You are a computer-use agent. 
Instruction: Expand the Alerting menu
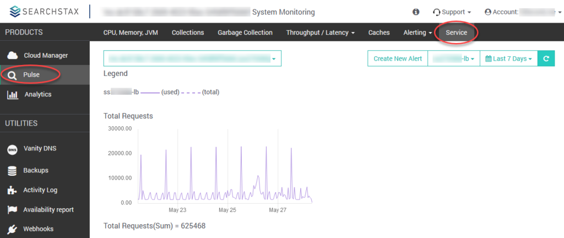417,33
